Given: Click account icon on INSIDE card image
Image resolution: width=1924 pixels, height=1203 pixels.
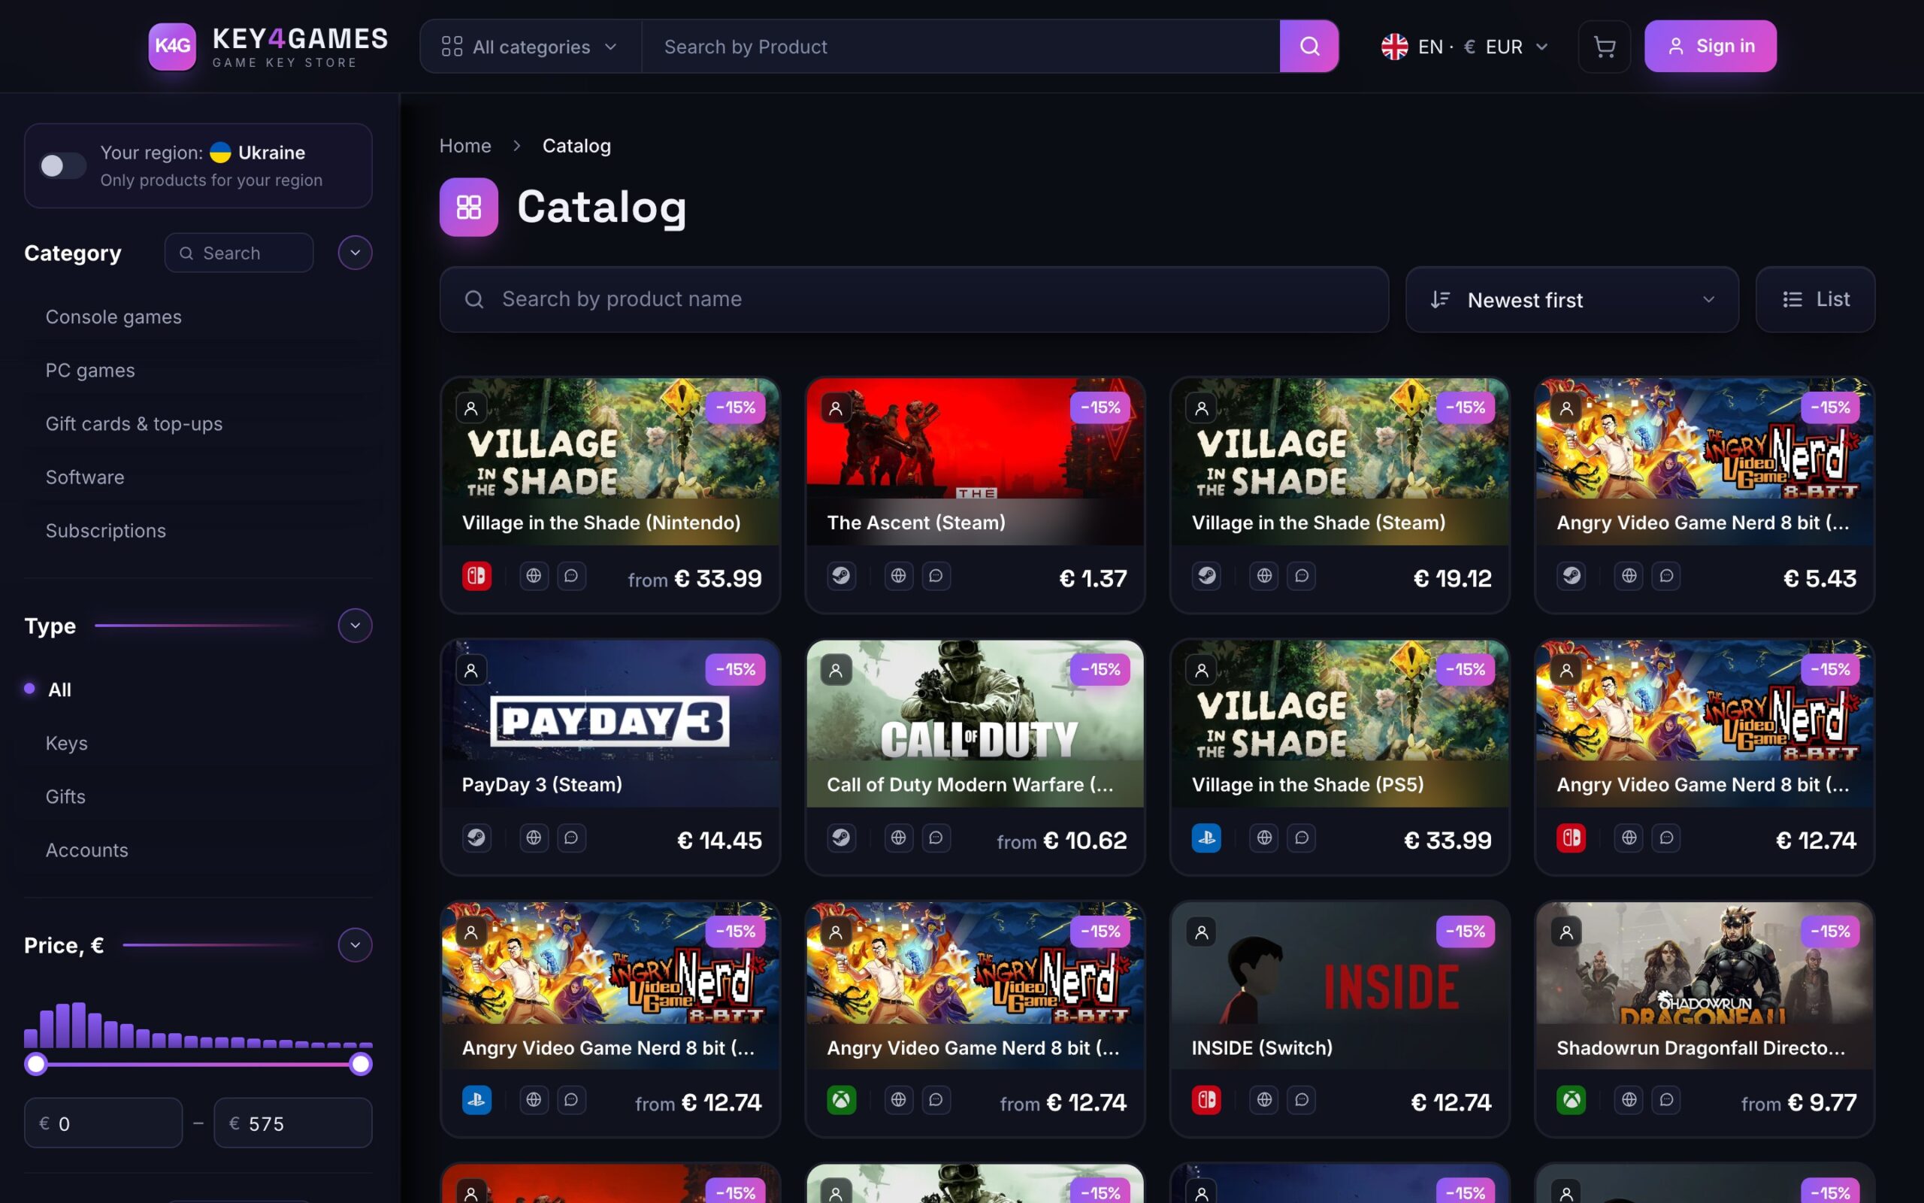Looking at the screenshot, I should [1201, 932].
